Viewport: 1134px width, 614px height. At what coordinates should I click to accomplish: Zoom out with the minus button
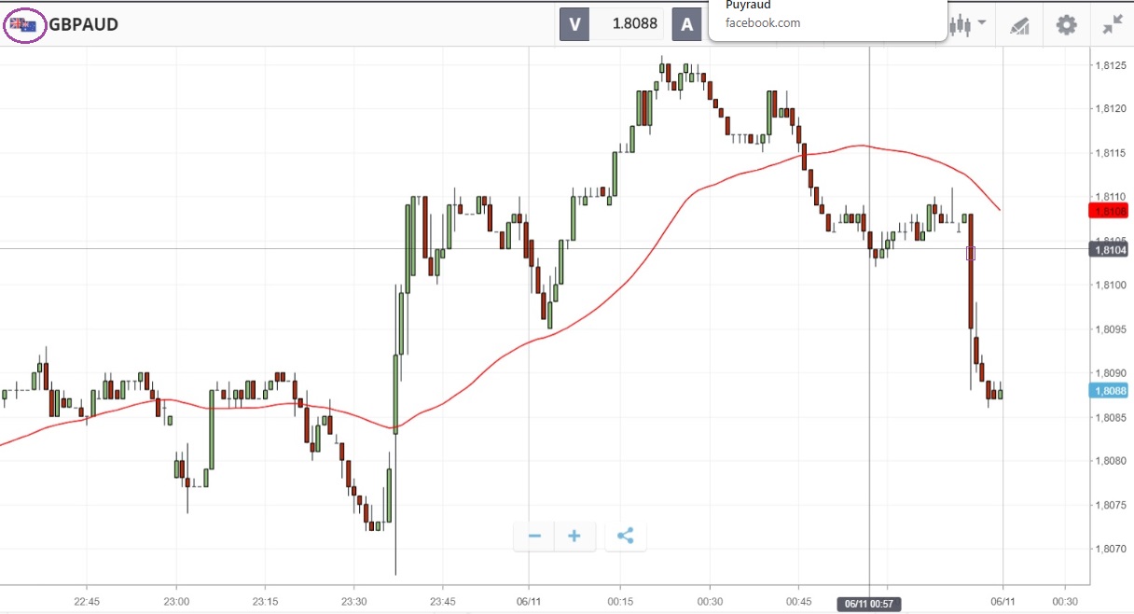(534, 536)
